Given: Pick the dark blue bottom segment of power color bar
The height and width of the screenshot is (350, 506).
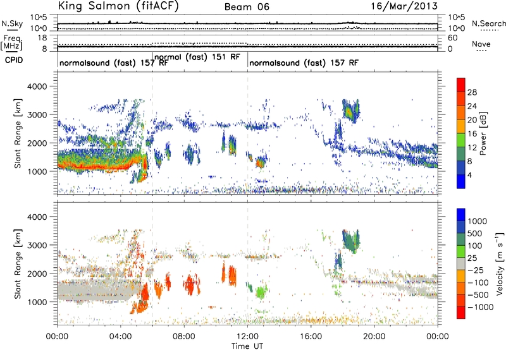Looking at the screenshot, I should pyautogui.click(x=461, y=181).
